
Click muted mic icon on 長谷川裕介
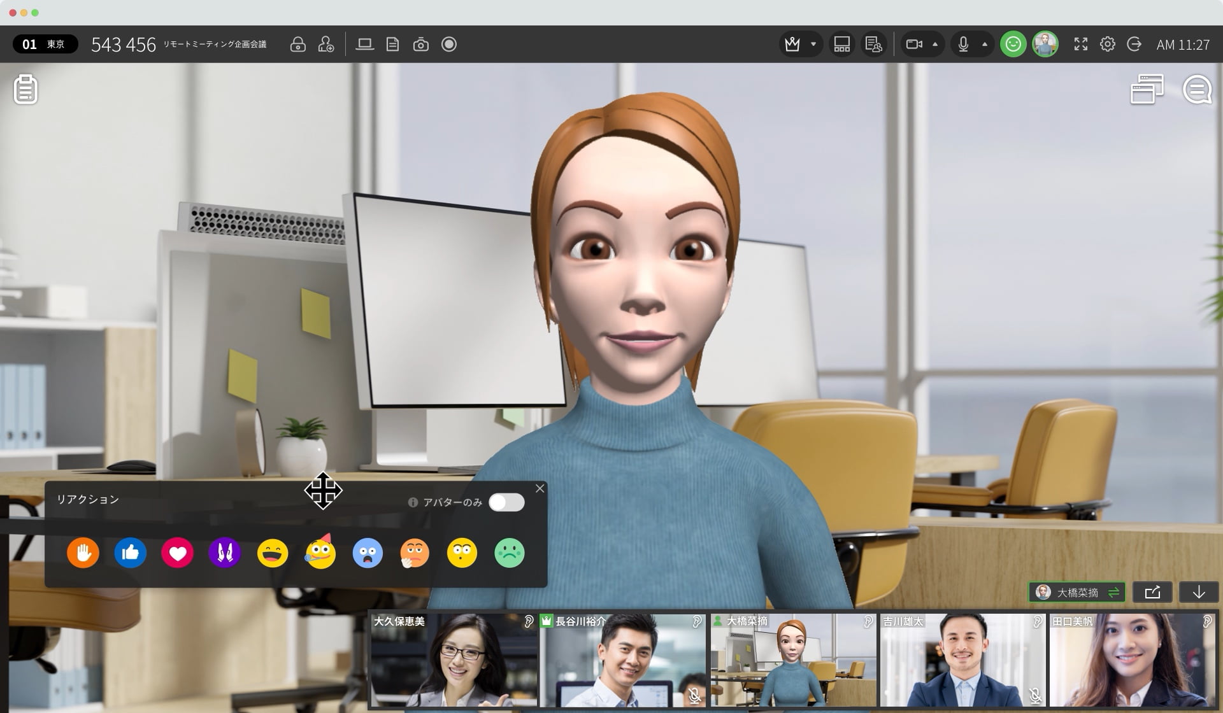coord(695,696)
